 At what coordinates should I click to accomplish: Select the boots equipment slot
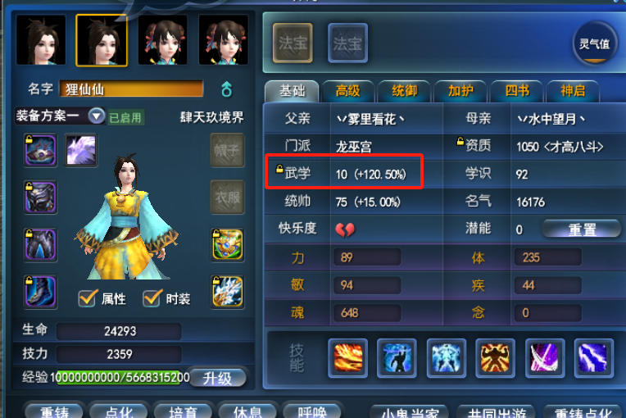[40, 292]
